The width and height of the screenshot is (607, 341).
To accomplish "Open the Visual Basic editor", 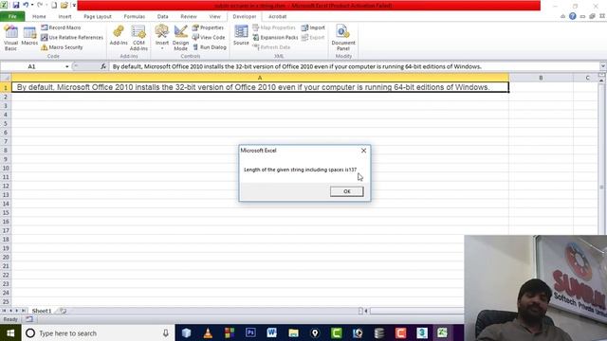I will pyautogui.click(x=10, y=38).
